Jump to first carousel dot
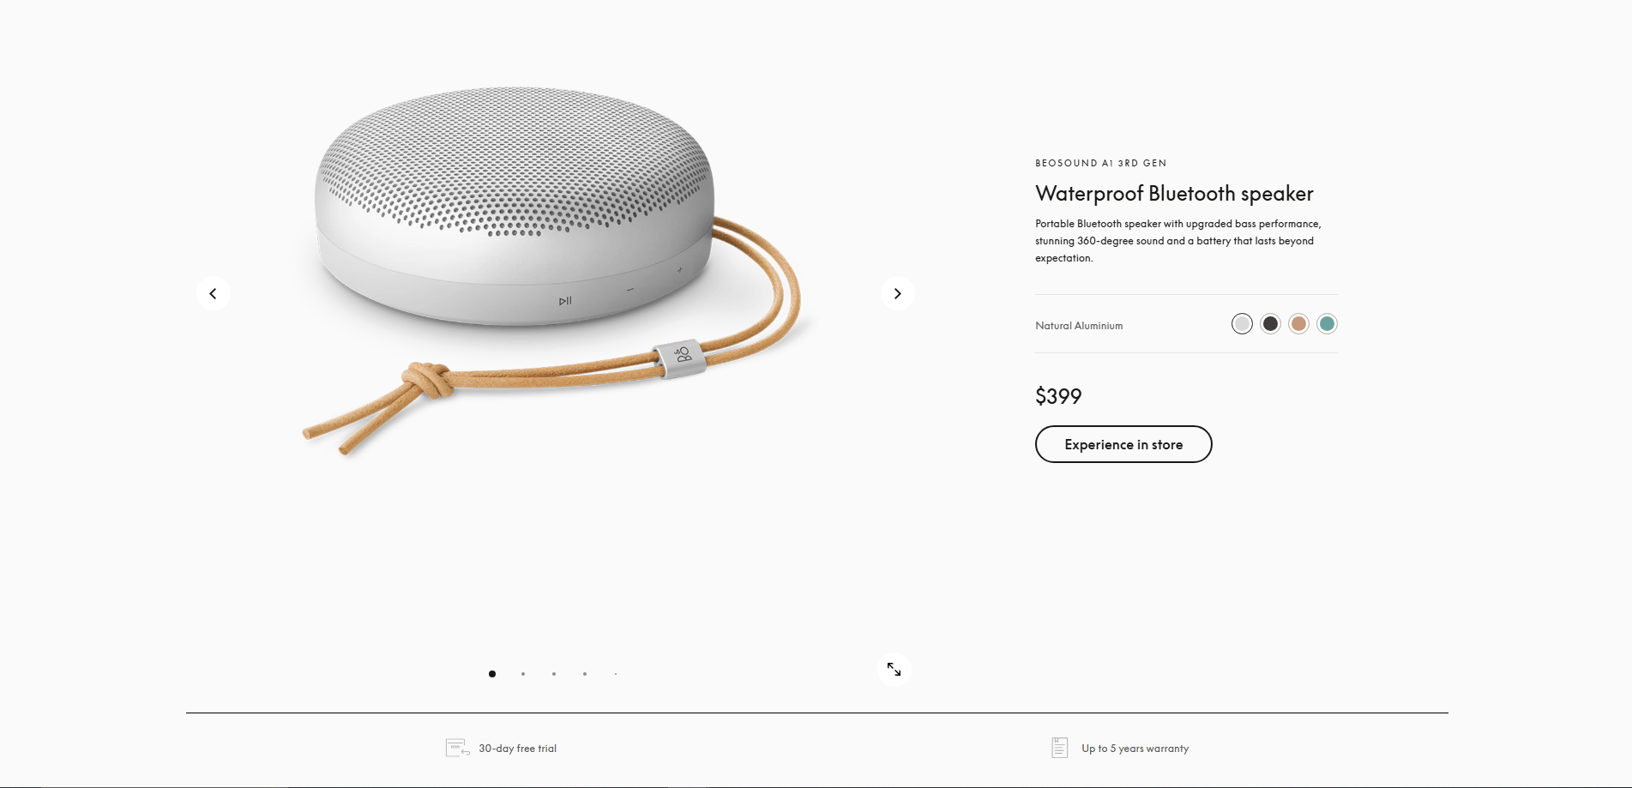Screen dimensions: 1632x788 [x=492, y=674]
